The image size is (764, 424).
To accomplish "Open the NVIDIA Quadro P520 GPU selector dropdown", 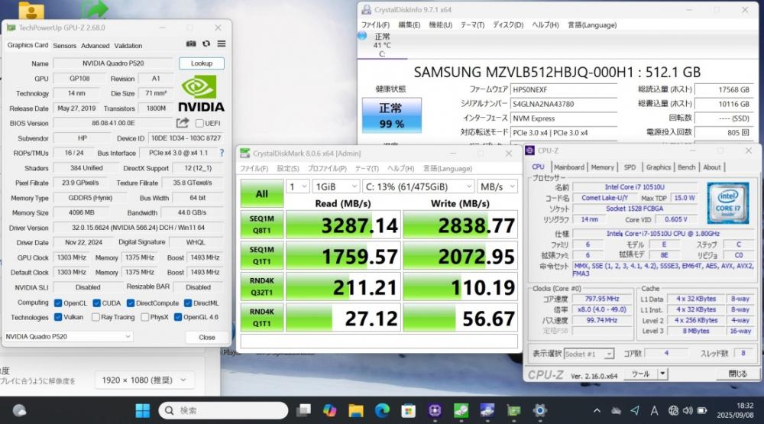I will pyautogui.click(x=68, y=336).
